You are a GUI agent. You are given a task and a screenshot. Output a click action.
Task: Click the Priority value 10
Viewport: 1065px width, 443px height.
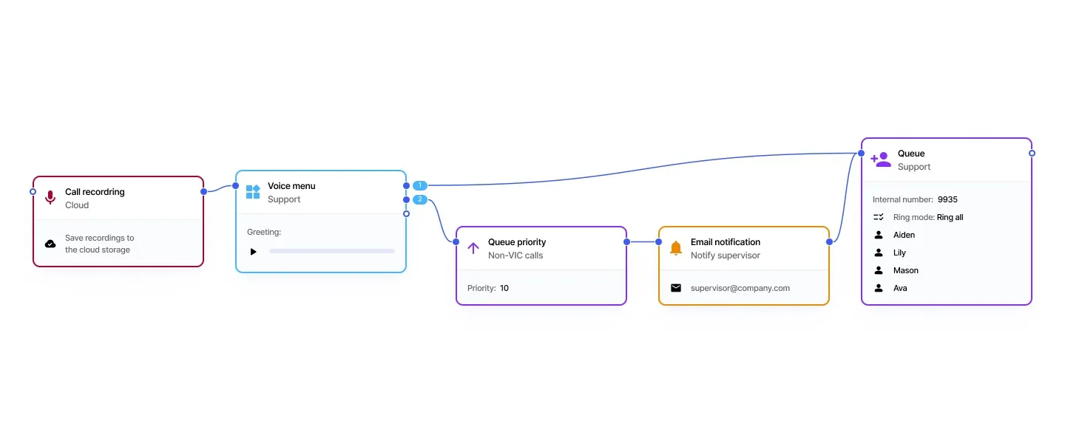point(504,288)
